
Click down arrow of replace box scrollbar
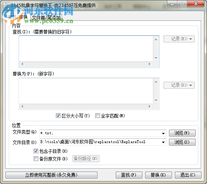pyautogui.click(x=156, y=100)
